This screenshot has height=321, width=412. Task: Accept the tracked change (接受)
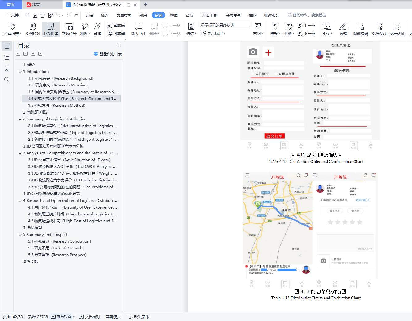click(275, 29)
